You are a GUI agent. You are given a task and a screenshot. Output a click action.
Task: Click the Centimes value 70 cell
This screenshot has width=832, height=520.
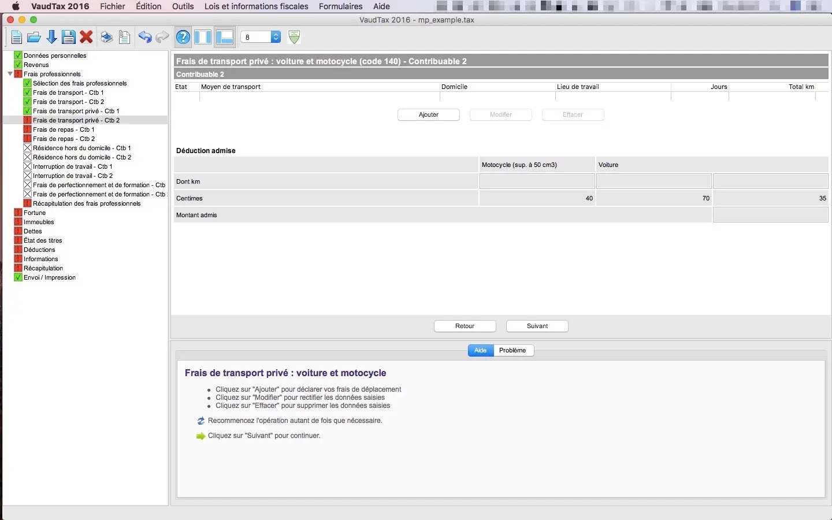pyautogui.click(x=654, y=198)
